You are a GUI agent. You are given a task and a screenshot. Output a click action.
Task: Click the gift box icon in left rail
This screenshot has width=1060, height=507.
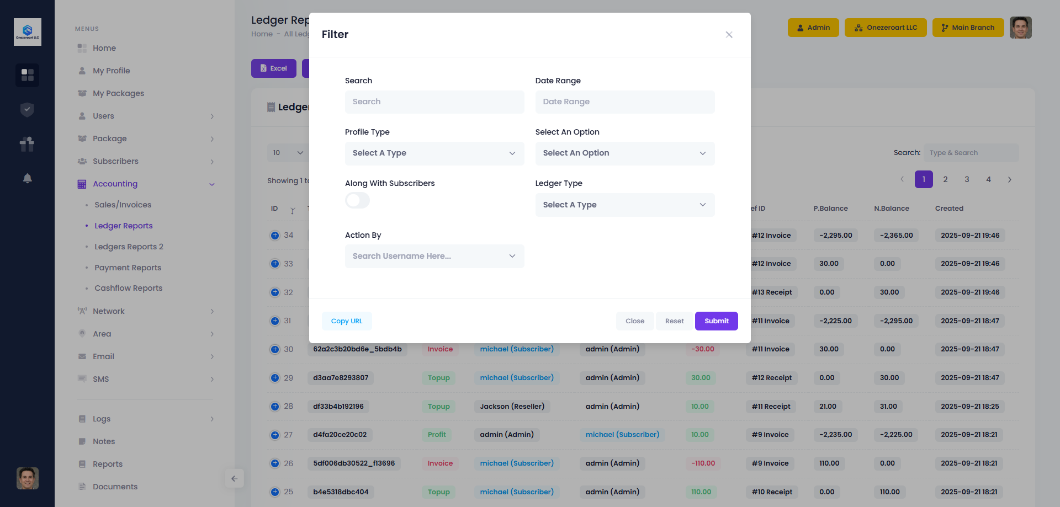27,144
